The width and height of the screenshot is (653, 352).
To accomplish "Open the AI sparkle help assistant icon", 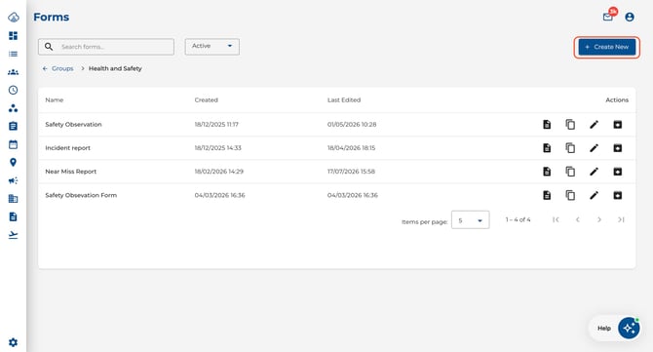I will click(629, 328).
